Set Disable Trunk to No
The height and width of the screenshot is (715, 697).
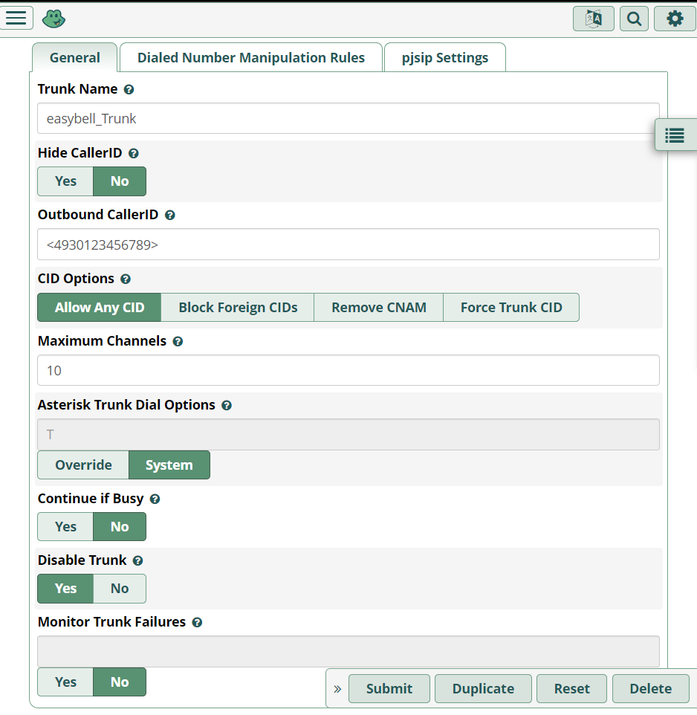120,589
